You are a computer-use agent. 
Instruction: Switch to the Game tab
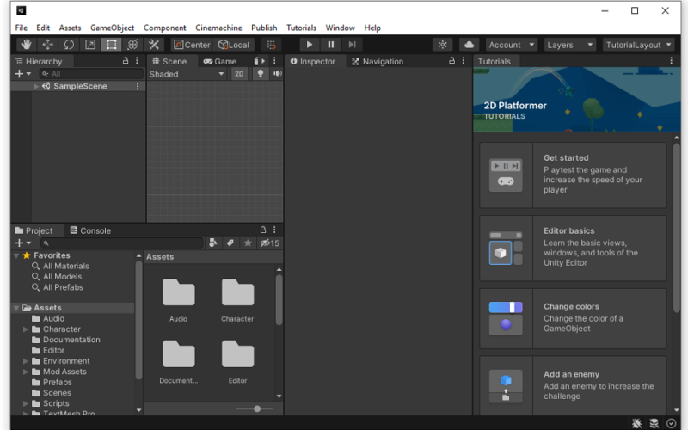220,61
